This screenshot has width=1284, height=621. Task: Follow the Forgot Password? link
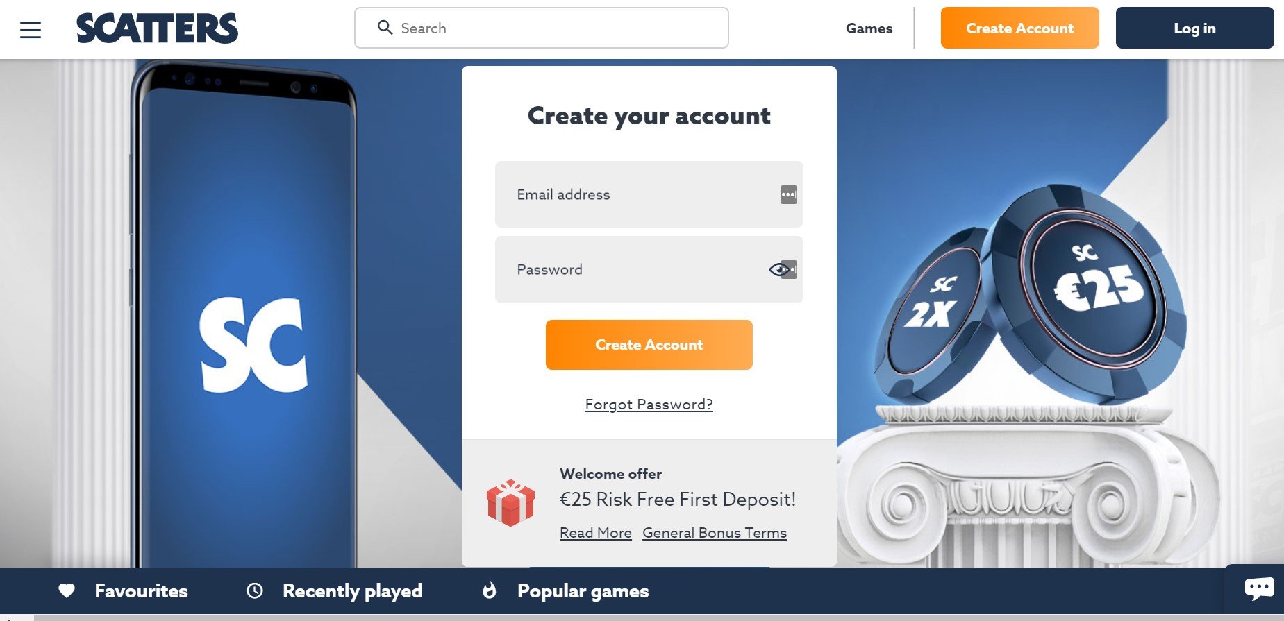pyautogui.click(x=649, y=405)
